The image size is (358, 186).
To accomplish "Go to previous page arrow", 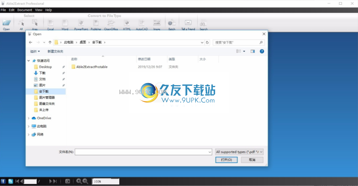I will 21,182.
